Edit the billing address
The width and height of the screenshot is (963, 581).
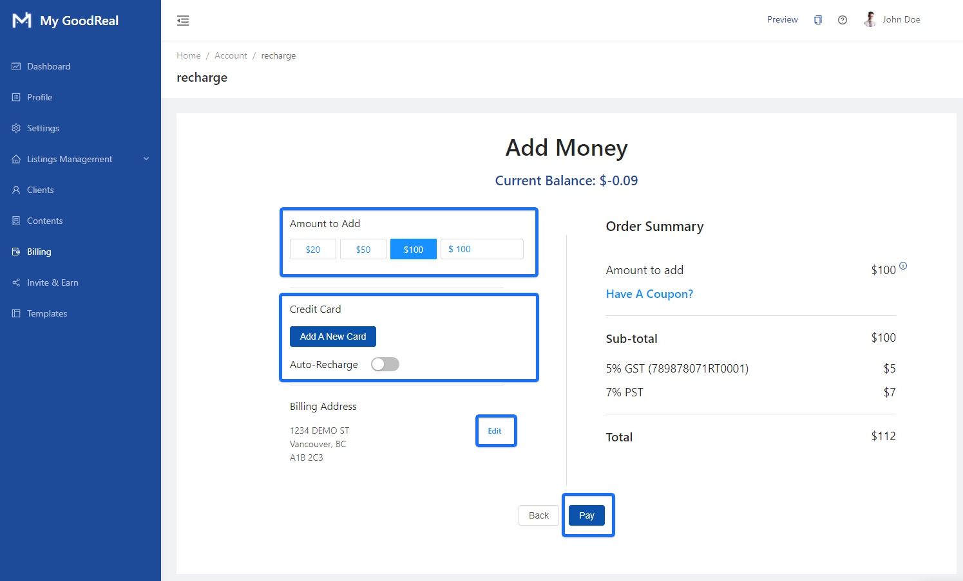[x=495, y=431]
